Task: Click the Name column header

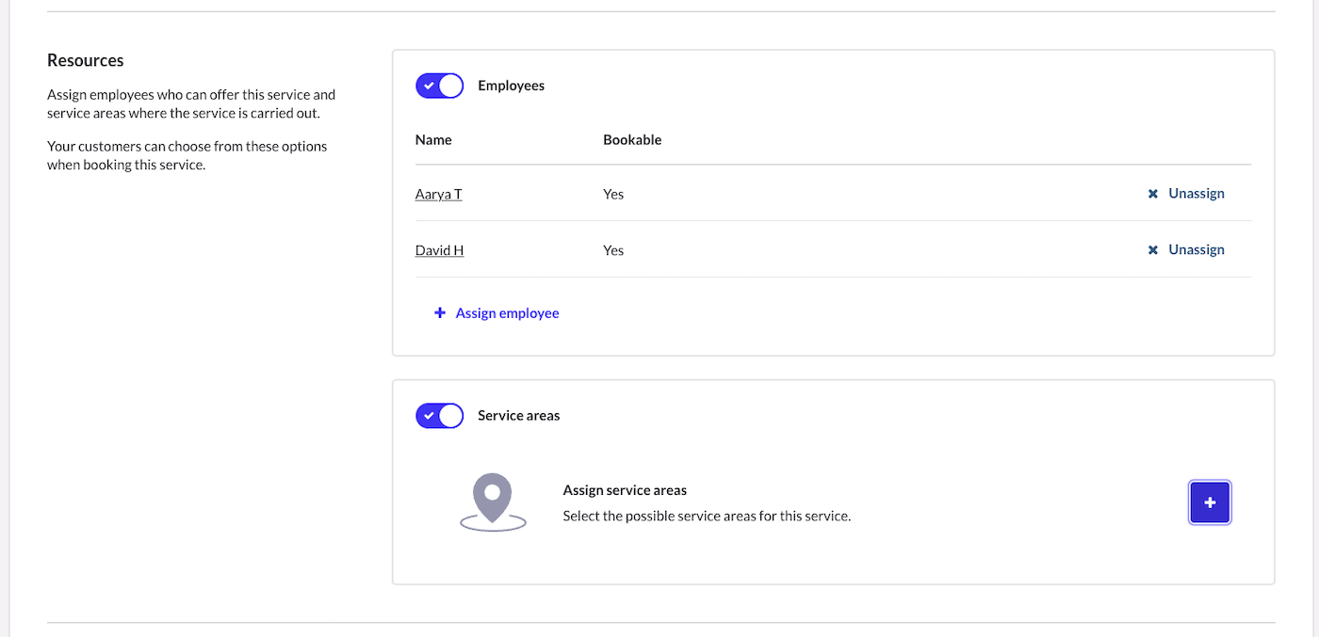Action: 433,139
